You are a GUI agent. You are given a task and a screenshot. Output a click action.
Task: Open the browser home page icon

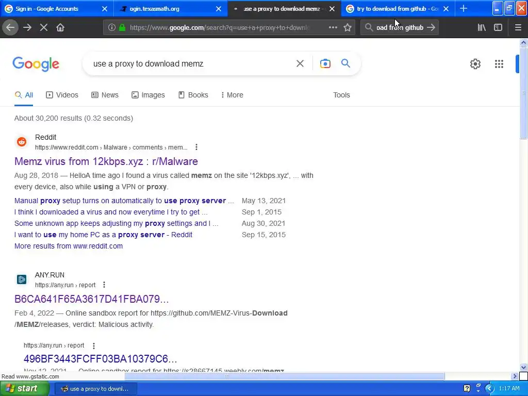60,27
